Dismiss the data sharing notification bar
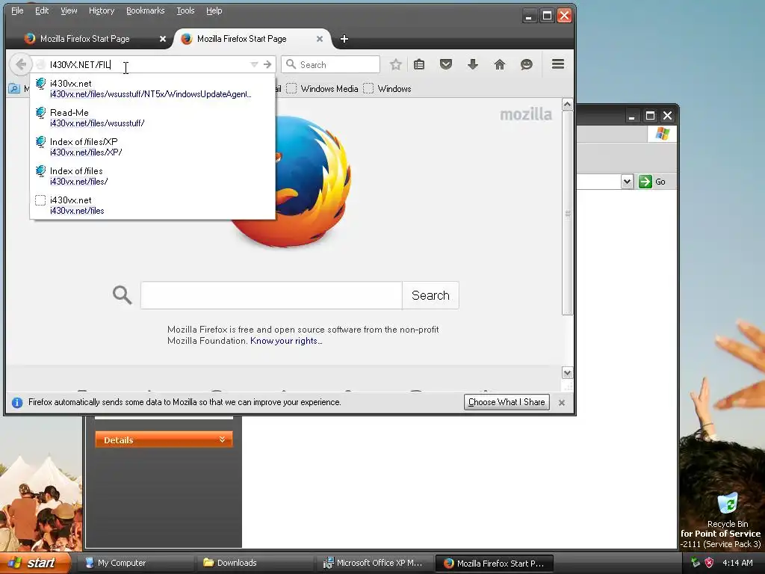765x574 pixels. [562, 403]
